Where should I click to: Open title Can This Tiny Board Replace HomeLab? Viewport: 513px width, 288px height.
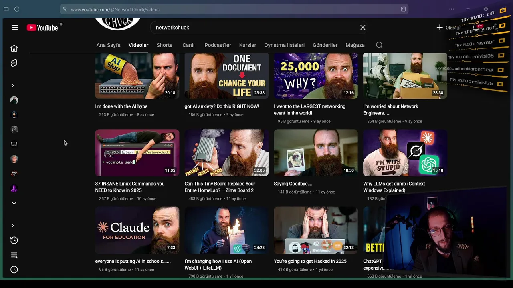click(x=220, y=187)
